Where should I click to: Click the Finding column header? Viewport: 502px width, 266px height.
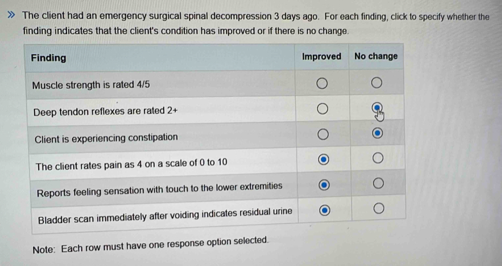click(x=49, y=57)
